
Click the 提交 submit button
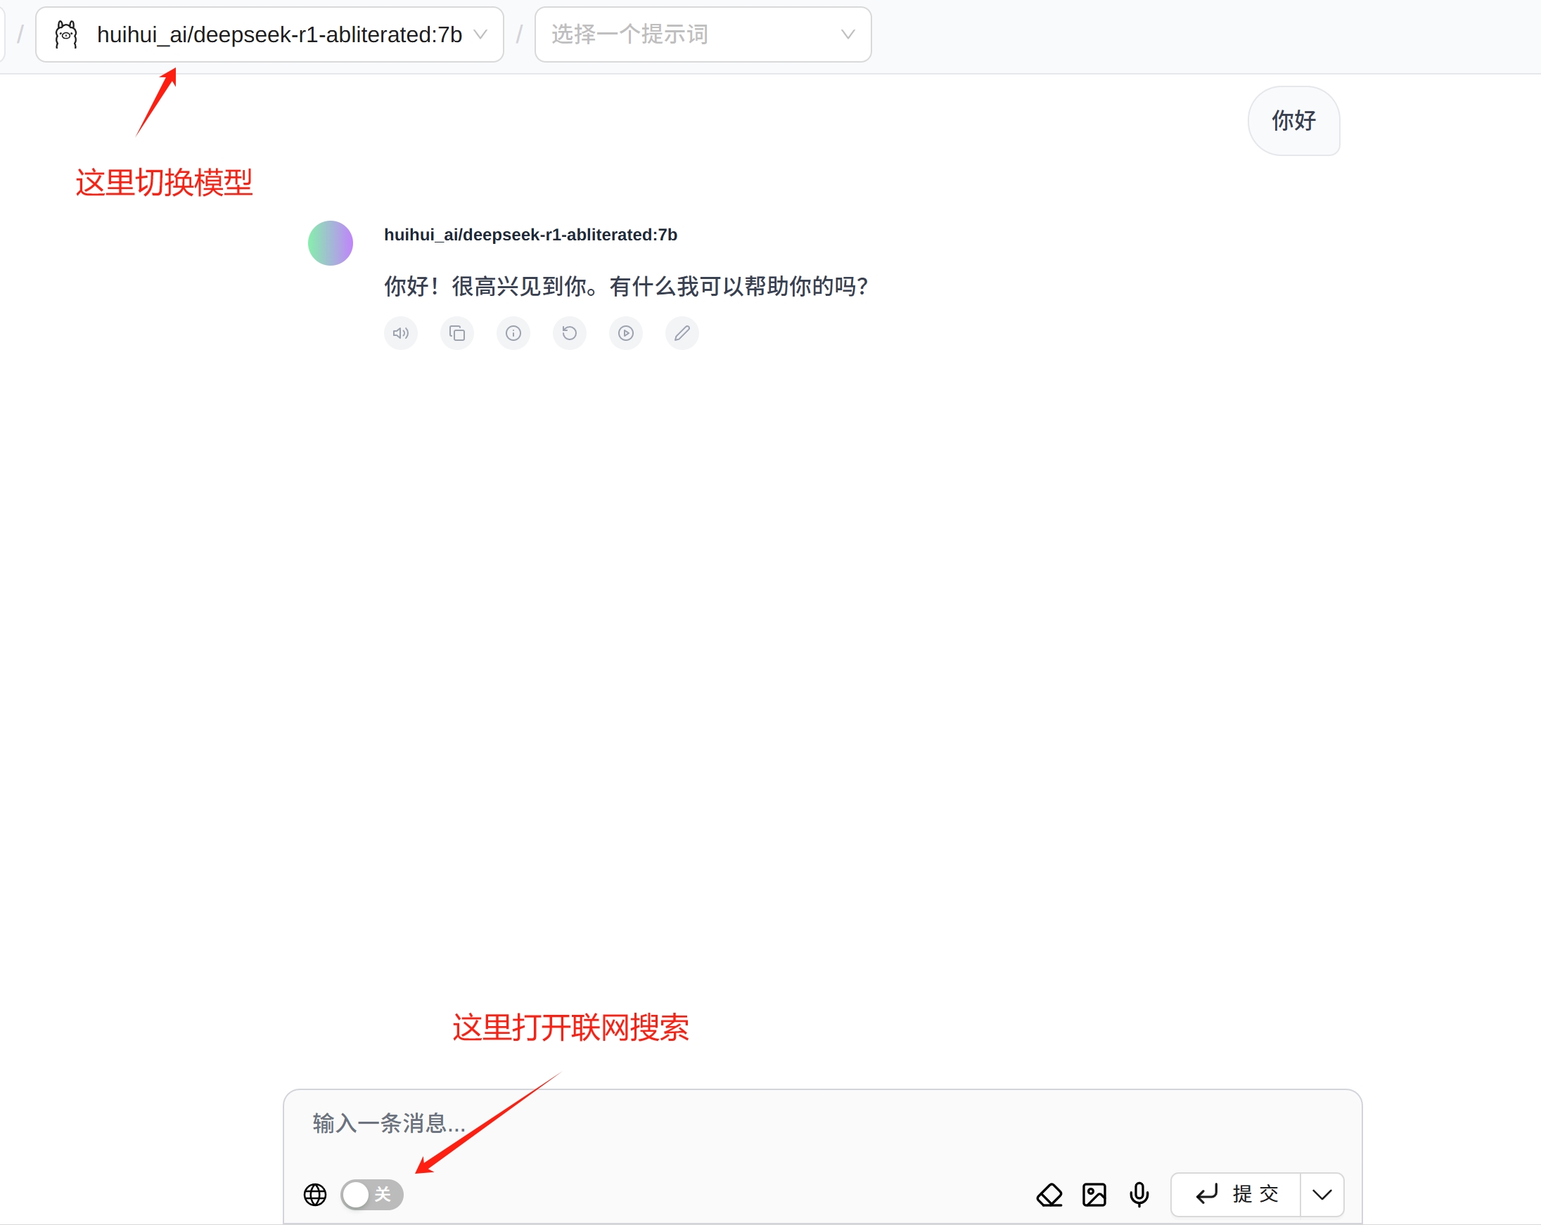click(x=1236, y=1194)
